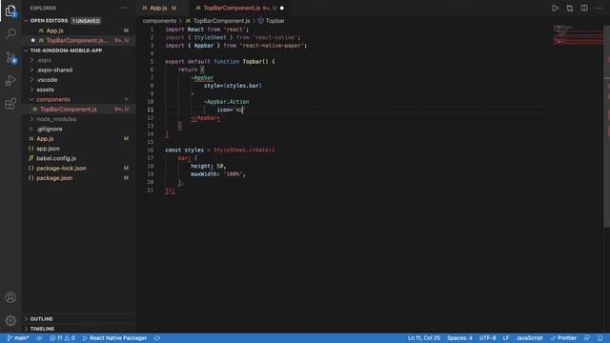Open Run and Debug view
The height and width of the screenshot is (343, 610).
pyautogui.click(x=10, y=80)
